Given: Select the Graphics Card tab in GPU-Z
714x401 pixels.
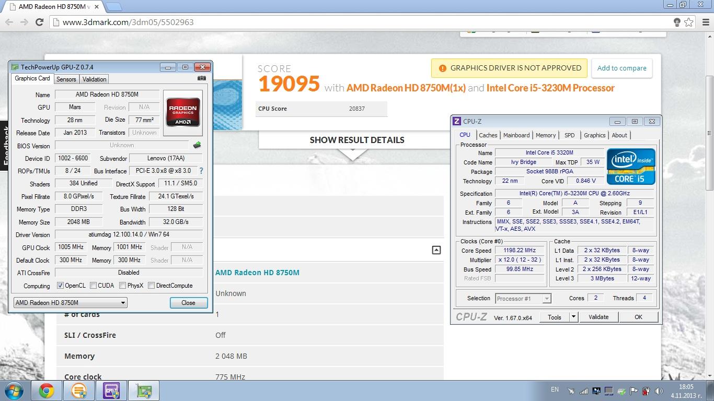Looking at the screenshot, I should point(32,78).
